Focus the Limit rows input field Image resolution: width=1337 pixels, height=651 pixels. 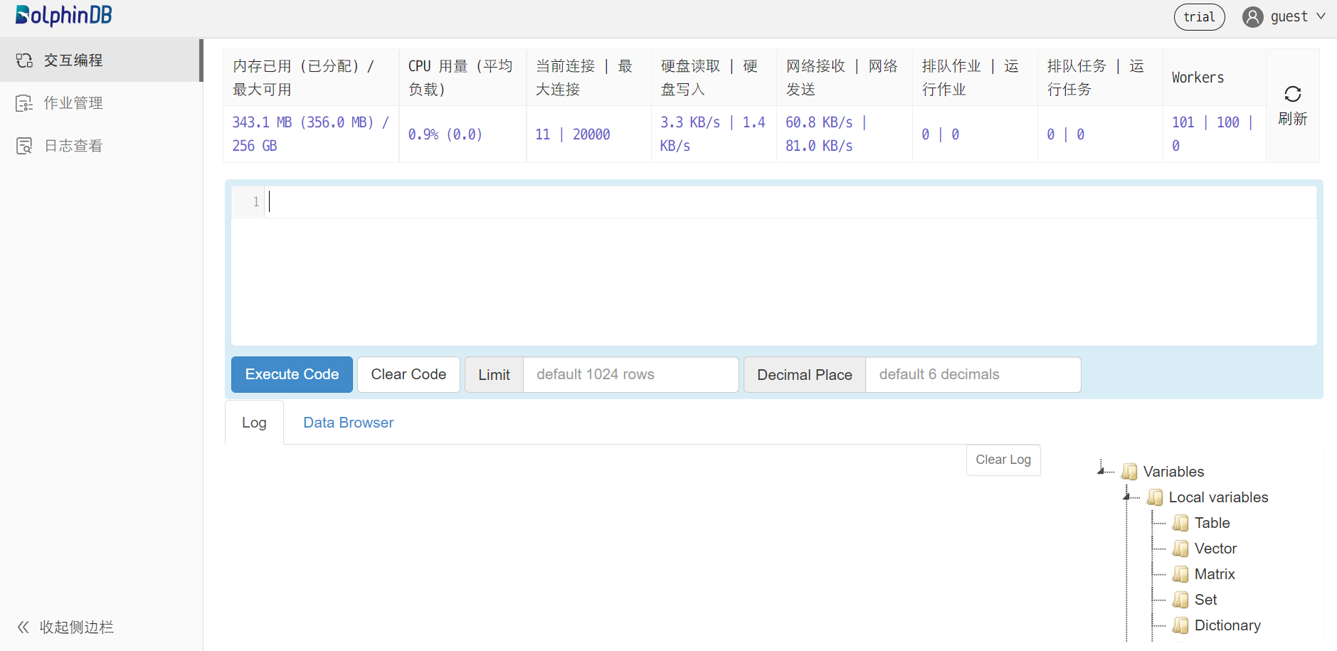pos(630,374)
